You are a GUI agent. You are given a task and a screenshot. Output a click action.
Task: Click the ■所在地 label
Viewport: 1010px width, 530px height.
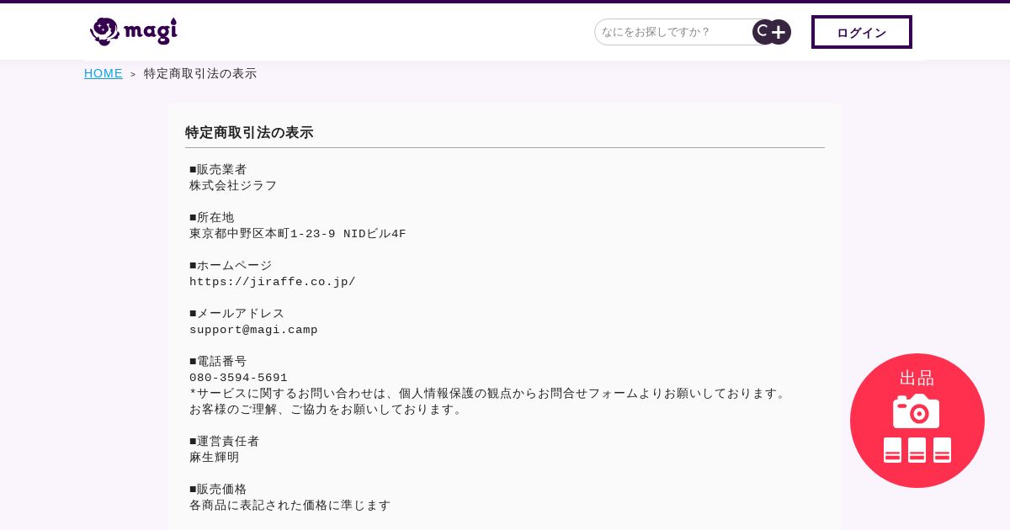click(212, 217)
